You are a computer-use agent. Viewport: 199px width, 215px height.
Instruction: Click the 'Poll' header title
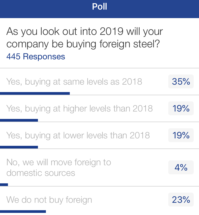[99, 6]
